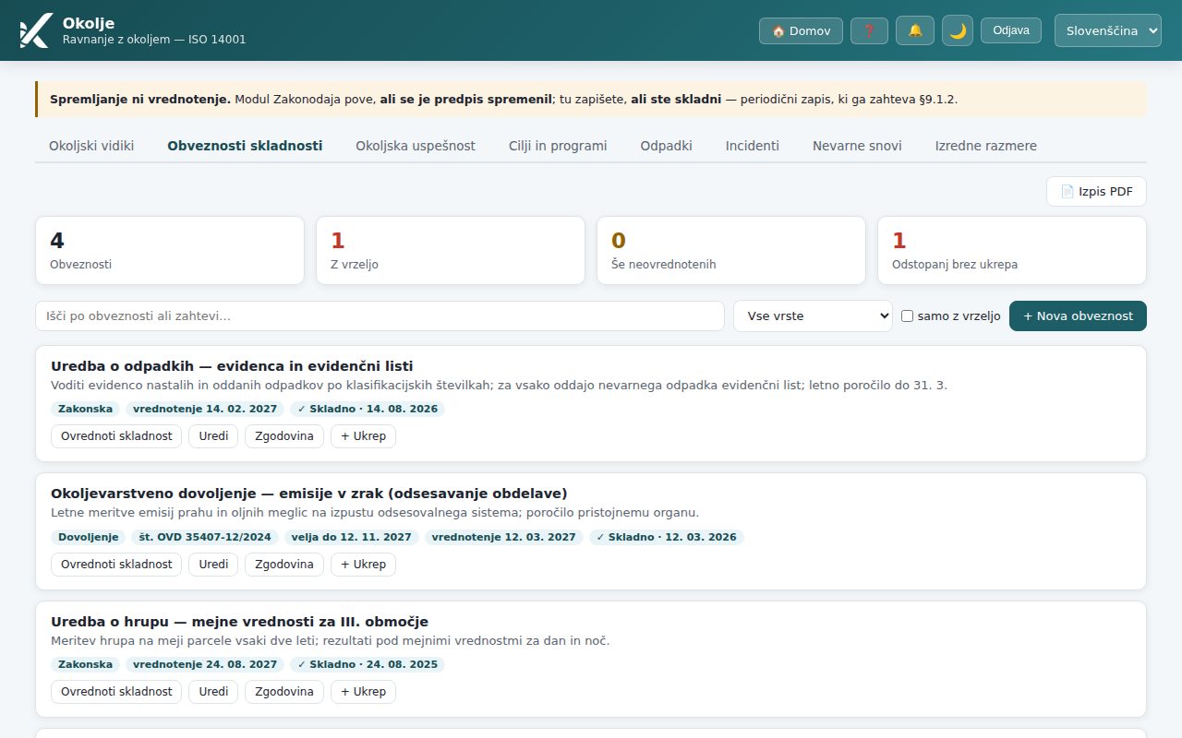Show Zgodovina for Okoljevarstveno dovoljenje
The height and width of the screenshot is (738, 1182).
[x=284, y=565]
